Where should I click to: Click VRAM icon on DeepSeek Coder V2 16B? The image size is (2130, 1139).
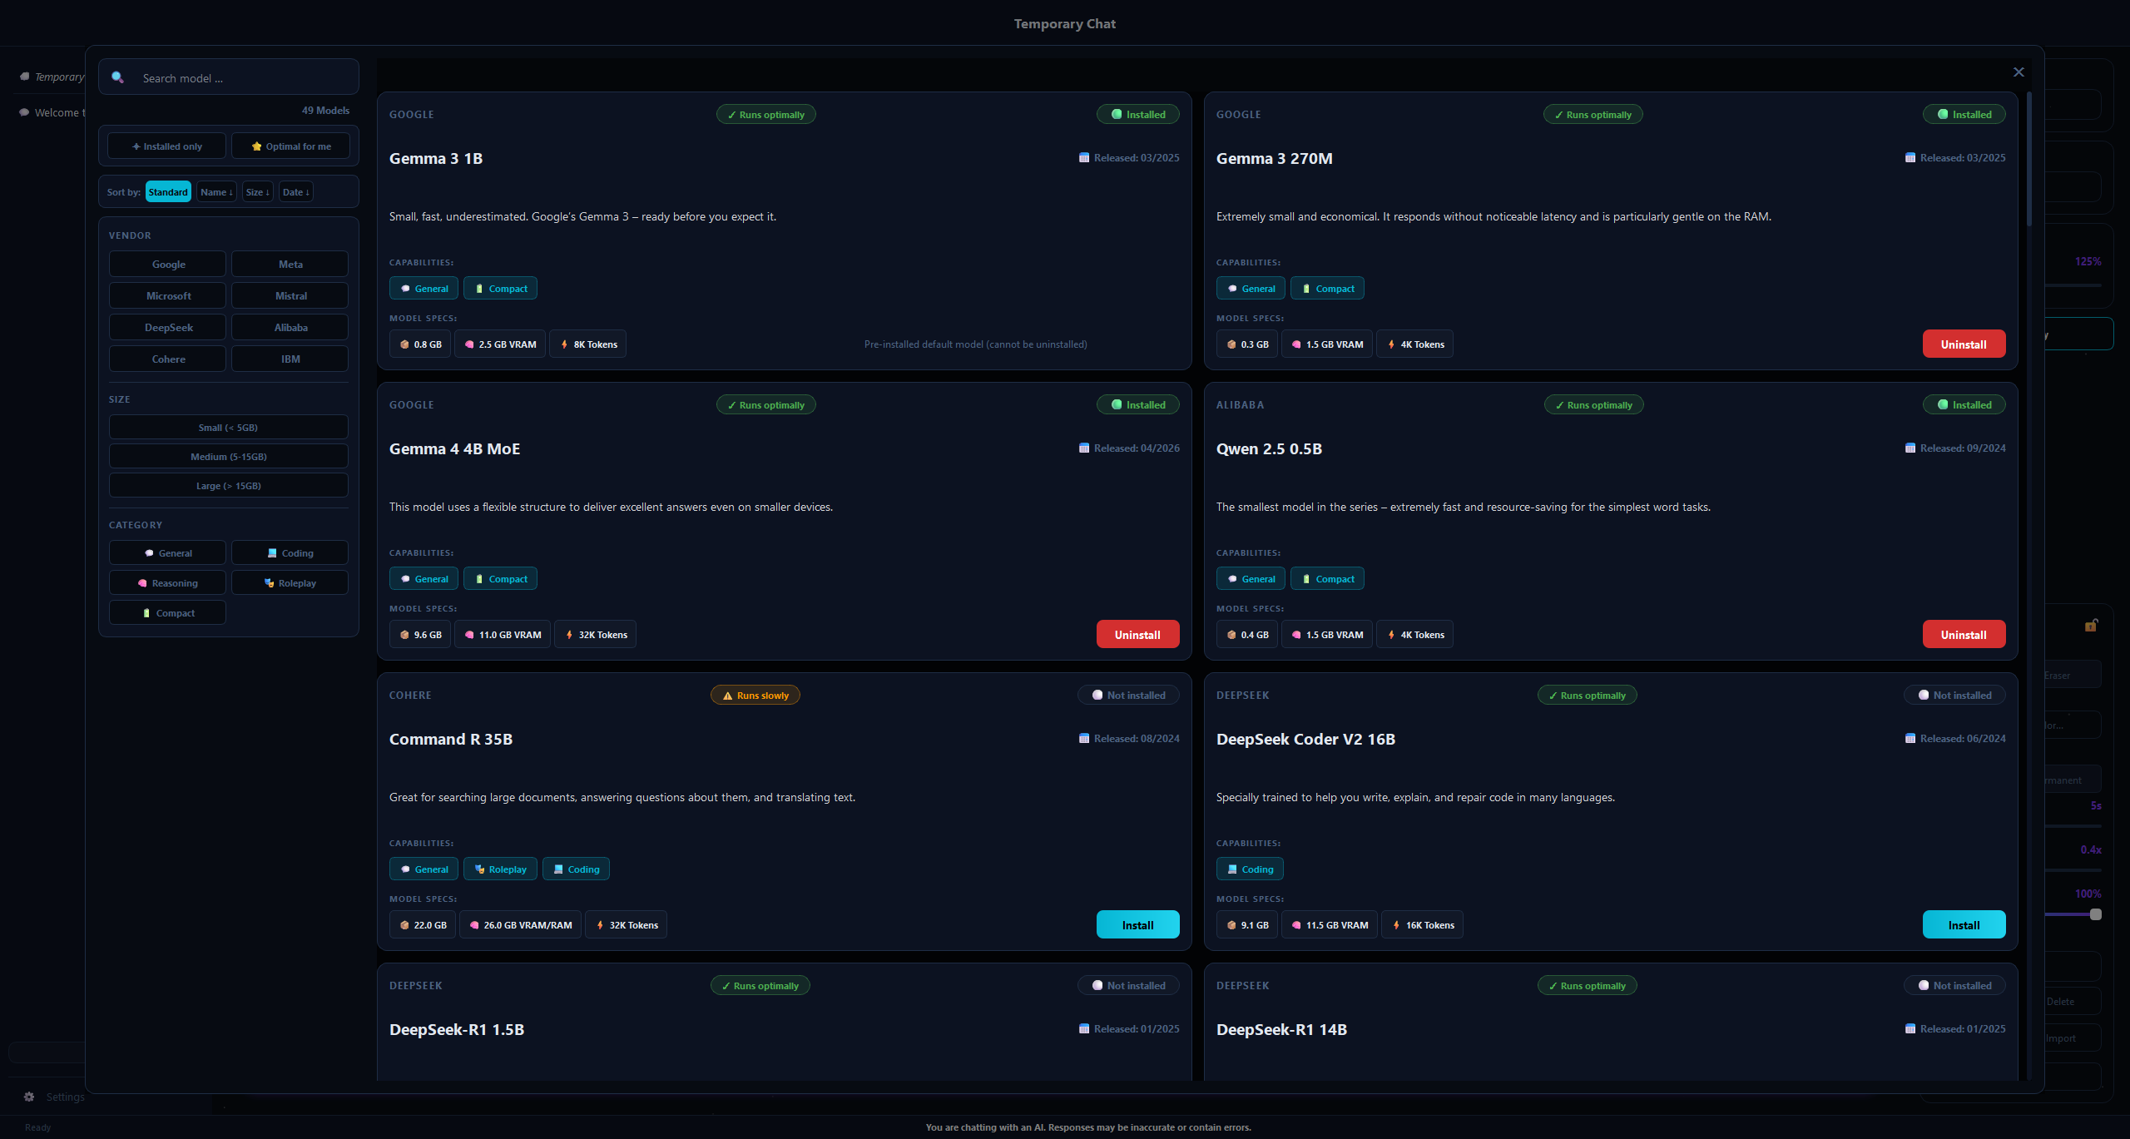(1296, 925)
